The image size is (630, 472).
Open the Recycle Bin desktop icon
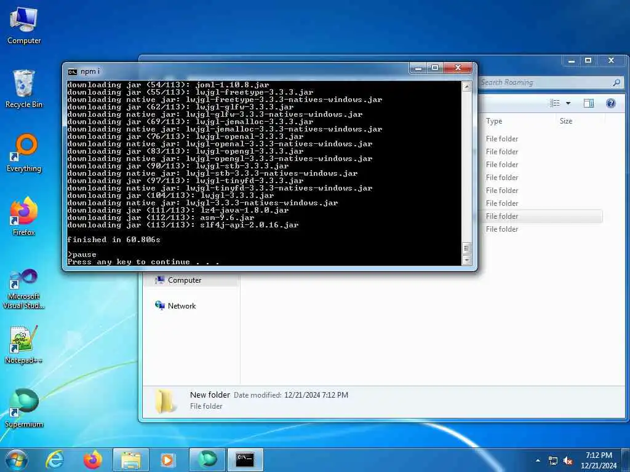click(x=24, y=88)
